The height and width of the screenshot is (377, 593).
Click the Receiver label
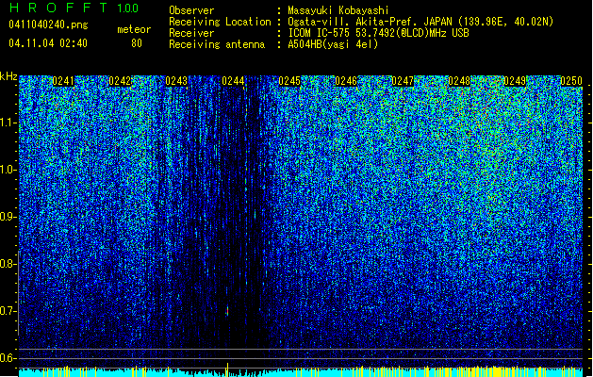pyautogui.click(x=191, y=33)
